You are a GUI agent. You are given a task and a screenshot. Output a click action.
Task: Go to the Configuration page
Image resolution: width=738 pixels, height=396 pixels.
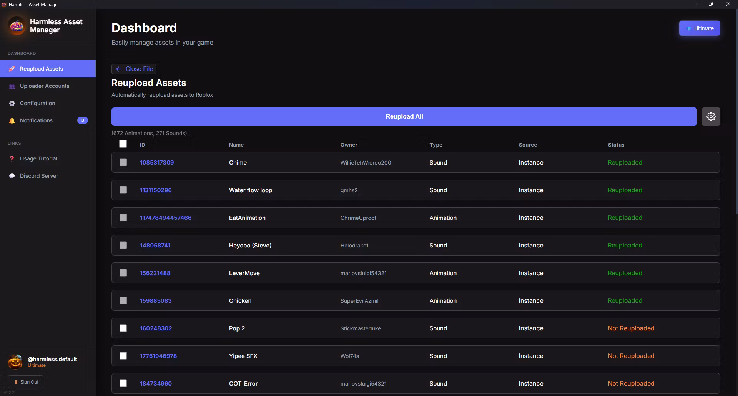(x=38, y=104)
